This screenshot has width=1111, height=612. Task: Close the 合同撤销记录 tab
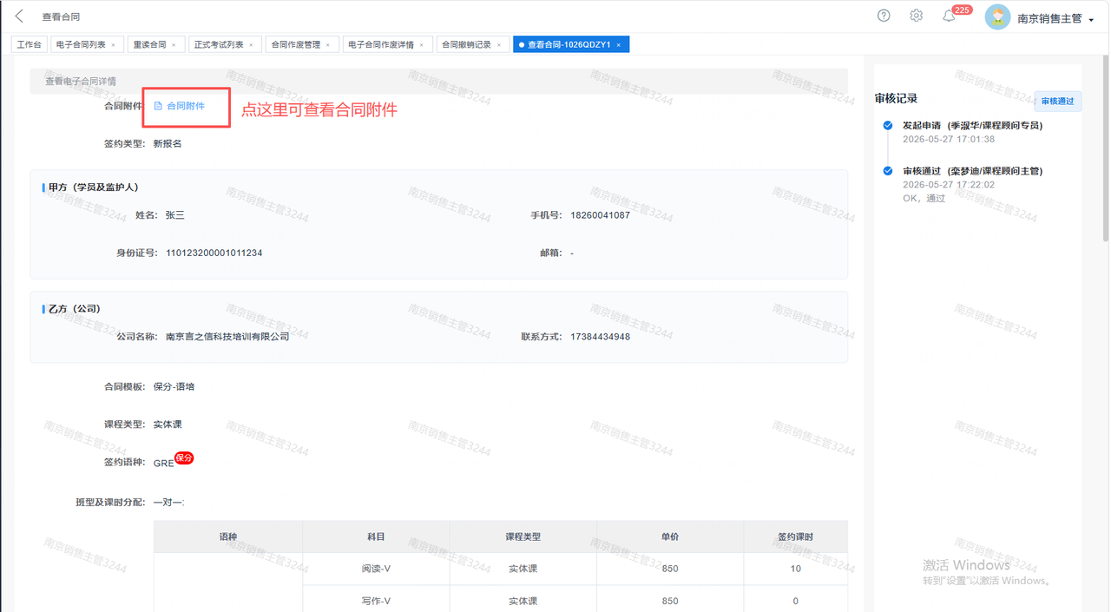point(498,44)
